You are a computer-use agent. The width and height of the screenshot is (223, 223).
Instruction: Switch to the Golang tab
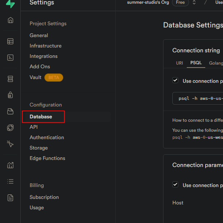point(216,63)
